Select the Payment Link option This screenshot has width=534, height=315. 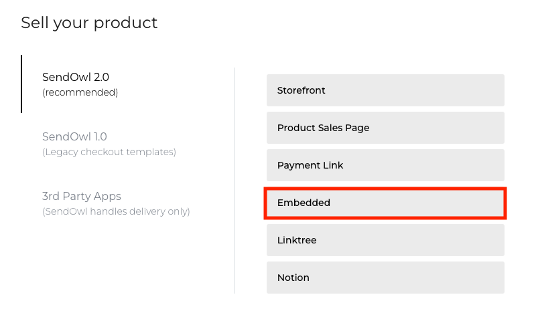[385, 165]
